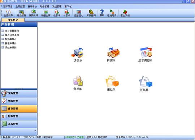
Task: Click the 商品信息 toolbar icon
Action: (x=21, y=13)
